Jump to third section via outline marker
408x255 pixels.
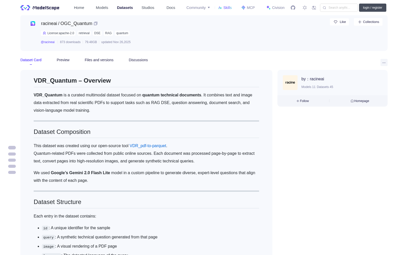click(12, 160)
